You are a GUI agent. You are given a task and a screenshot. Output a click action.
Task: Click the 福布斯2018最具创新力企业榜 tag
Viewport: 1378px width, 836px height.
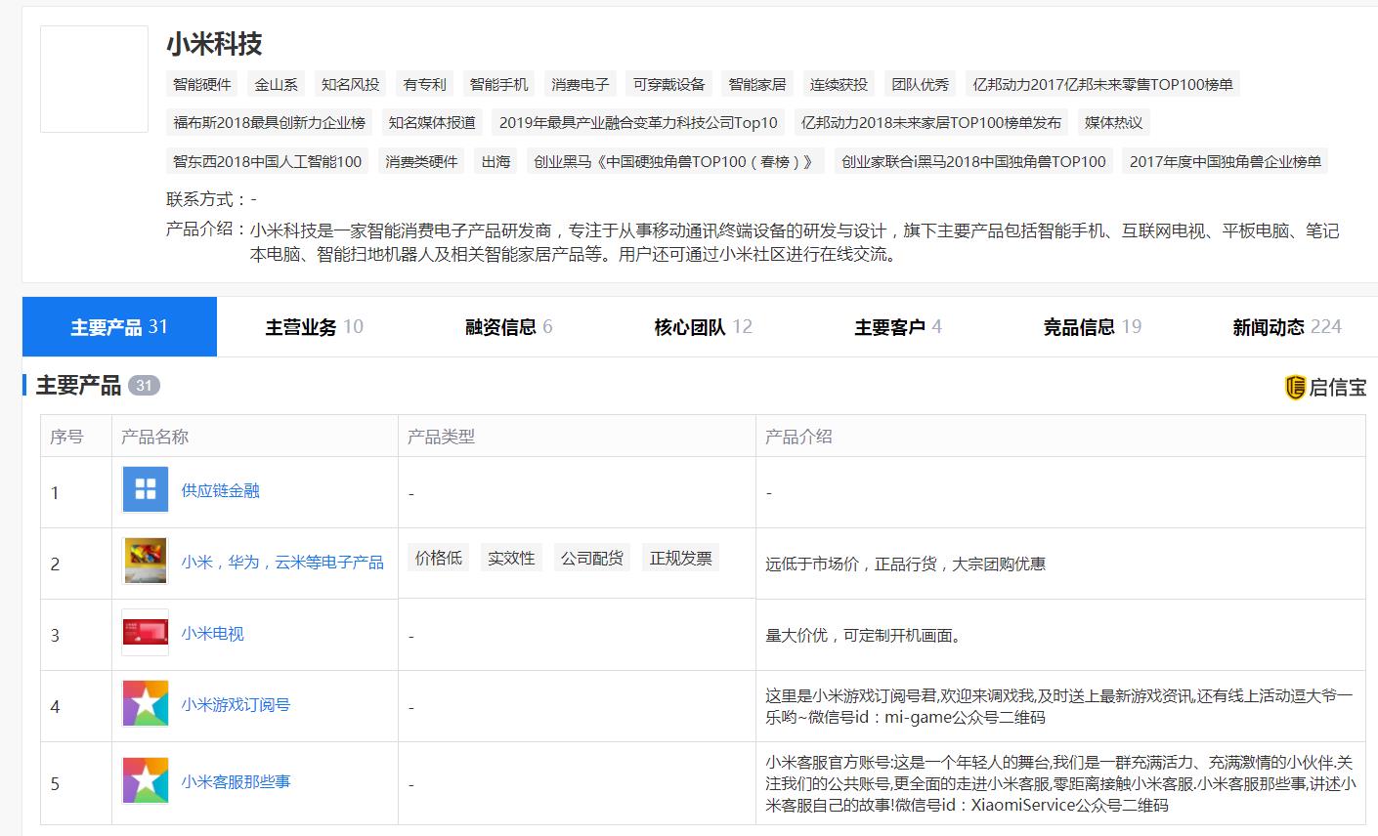point(270,122)
